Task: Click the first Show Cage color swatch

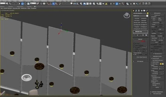Action: (x=161, y=64)
